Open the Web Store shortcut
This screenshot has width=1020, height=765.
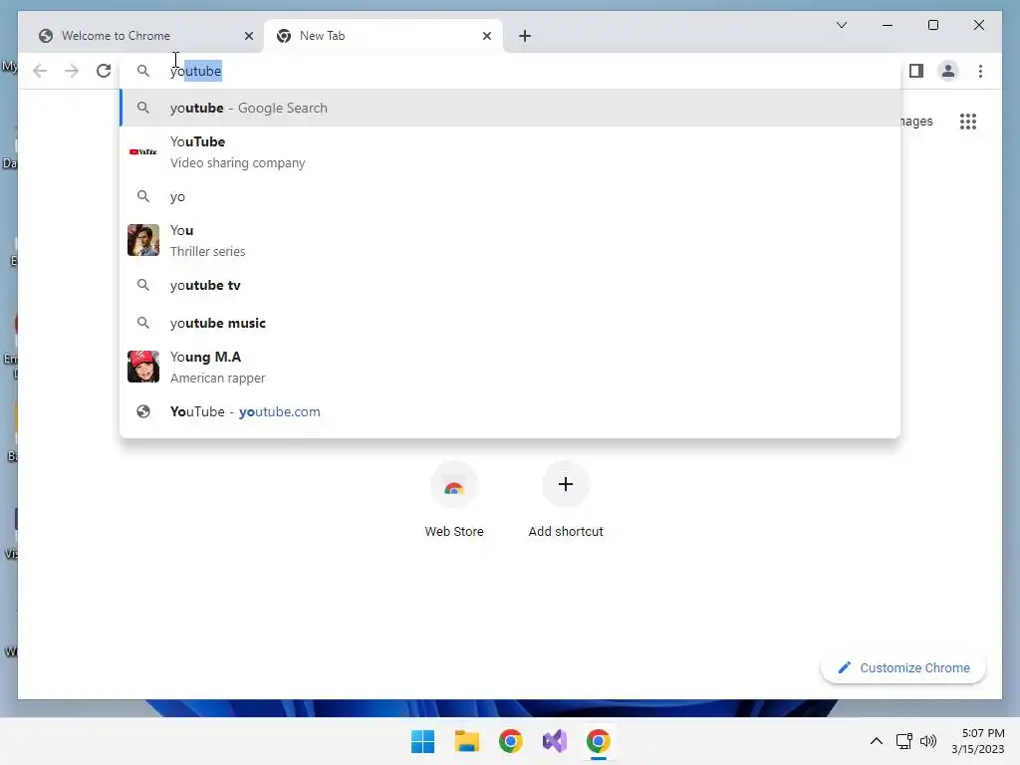point(454,500)
